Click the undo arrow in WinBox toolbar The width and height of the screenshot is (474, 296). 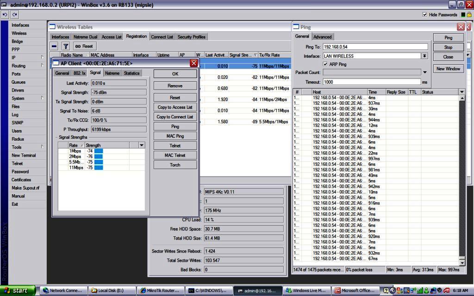point(6,14)
